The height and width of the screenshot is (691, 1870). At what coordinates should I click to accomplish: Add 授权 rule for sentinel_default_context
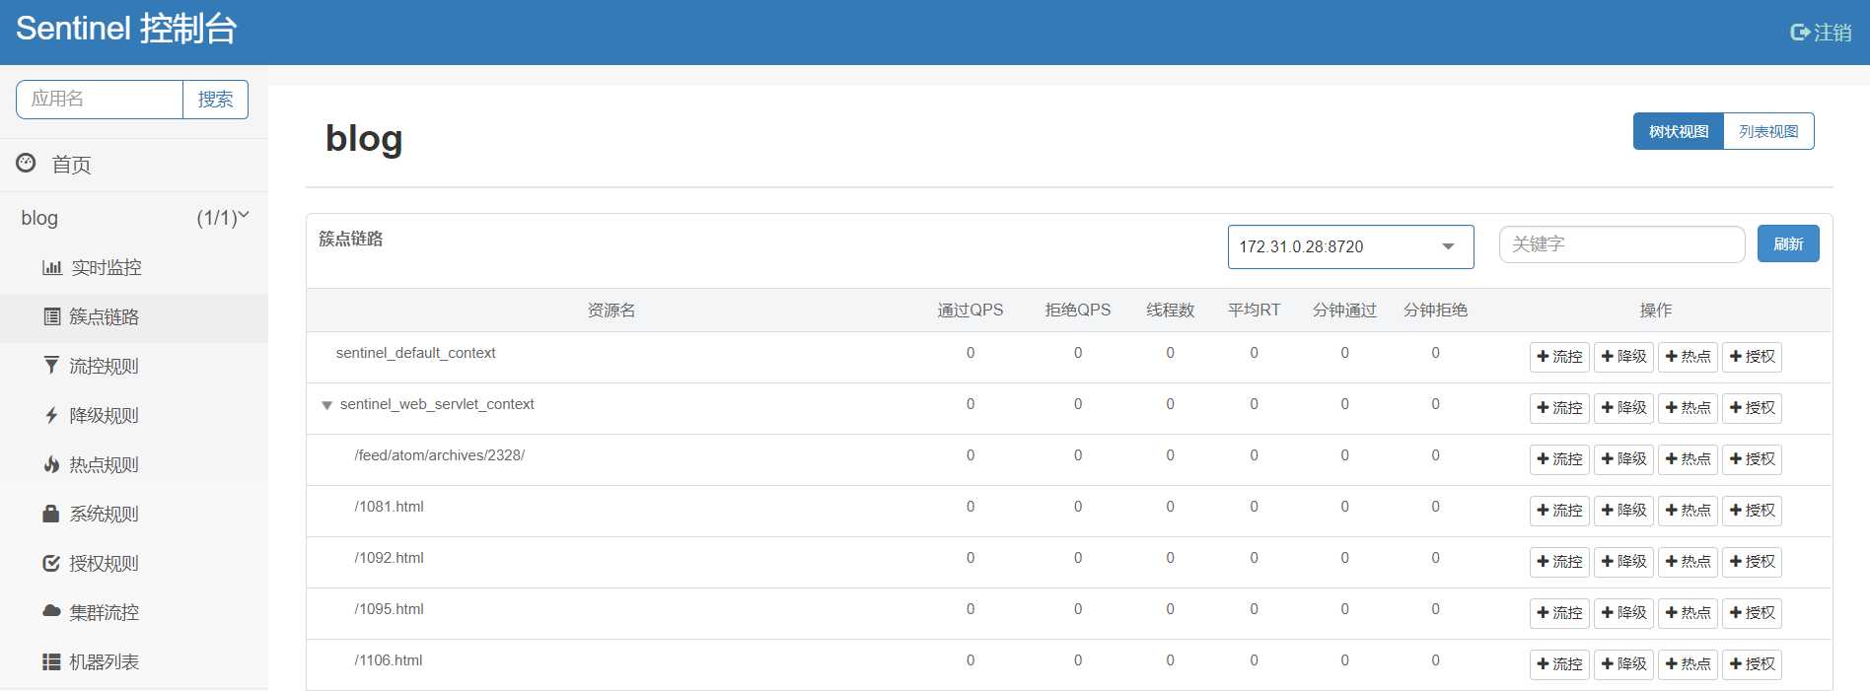click(1752, 357)
